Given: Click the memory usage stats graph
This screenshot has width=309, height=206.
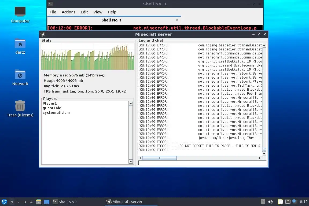Looking at the screenshot, I should tap(87, 56).
